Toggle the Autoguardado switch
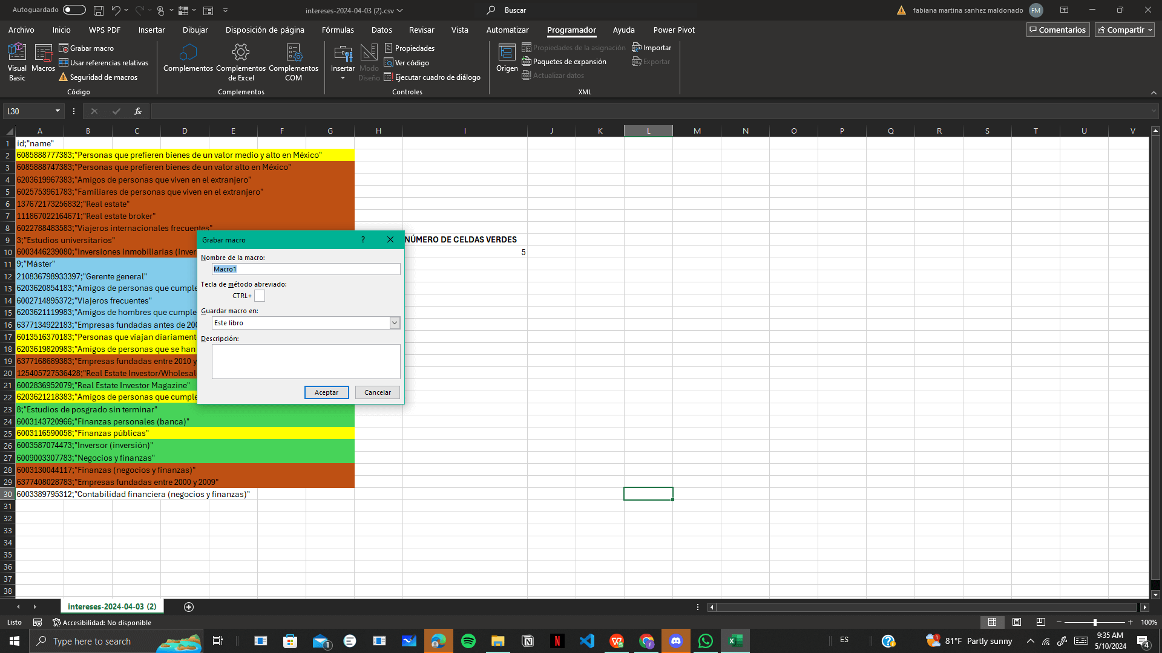Image resolution: width=1162 pixels, height=653 pixels. (74, 10)
